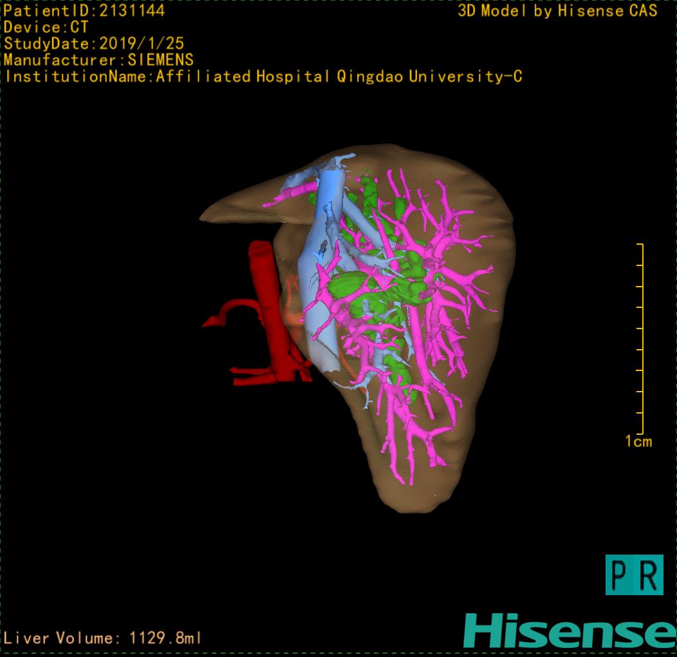Screen dimensions: 677x657
Task: Click the 3D Model by Hisense CAS label
Action: pyautogui.click(x=557, y=10)
